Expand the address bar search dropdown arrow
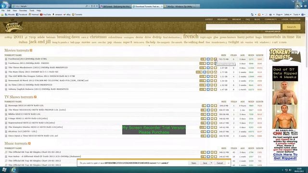This screenshot has height=173, width=308. (x=89, y=6)
